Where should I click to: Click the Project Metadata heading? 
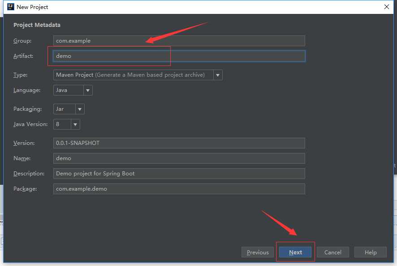point(37,25)
